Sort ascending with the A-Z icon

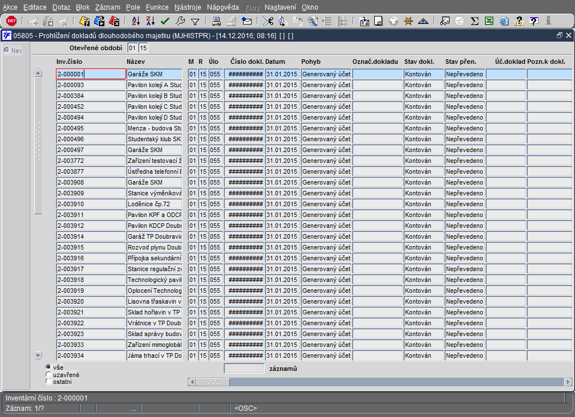136,21
